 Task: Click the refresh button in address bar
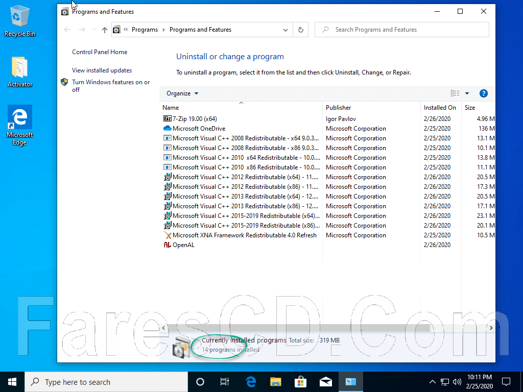coord(300,30)
